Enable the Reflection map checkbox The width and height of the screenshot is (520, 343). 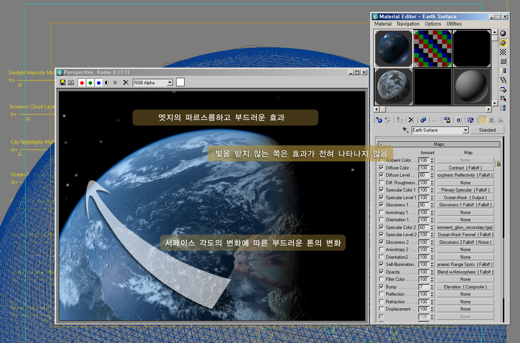[x=381, y=294]
